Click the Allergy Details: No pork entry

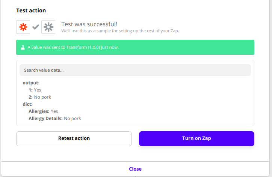point(54,118)
